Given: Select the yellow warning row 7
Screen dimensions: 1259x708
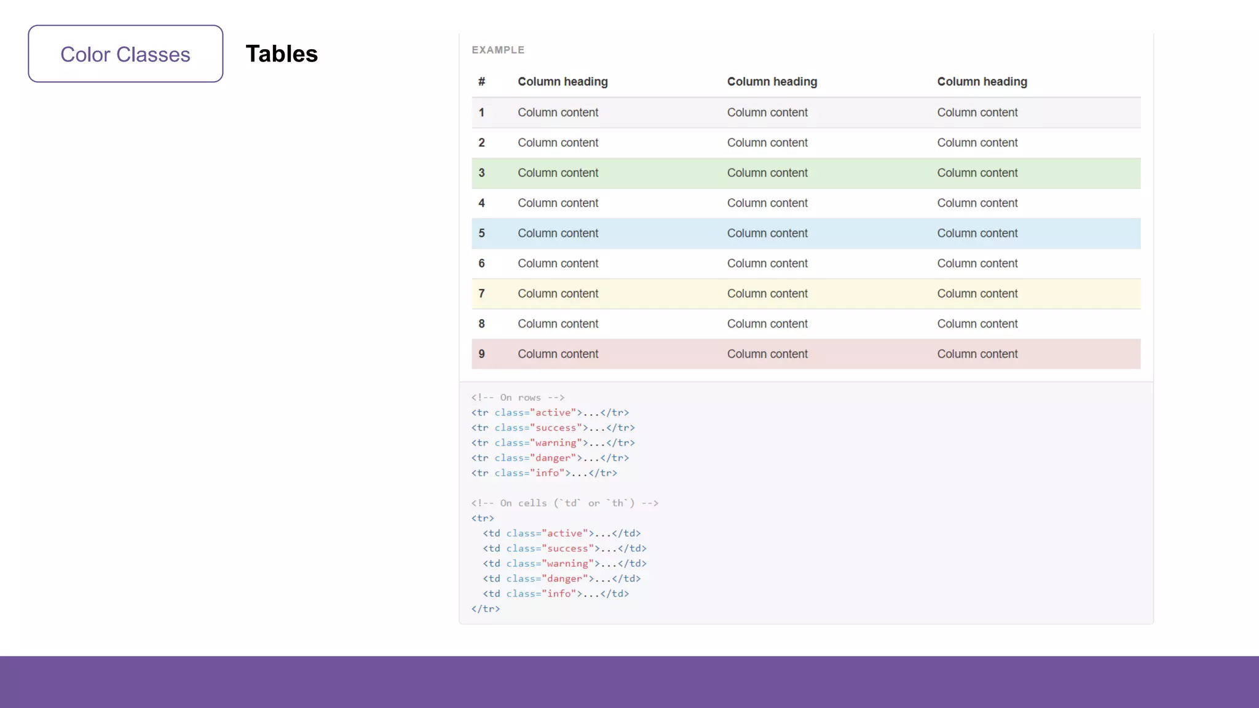Looking at the screenshot, I should pos(805,294).
